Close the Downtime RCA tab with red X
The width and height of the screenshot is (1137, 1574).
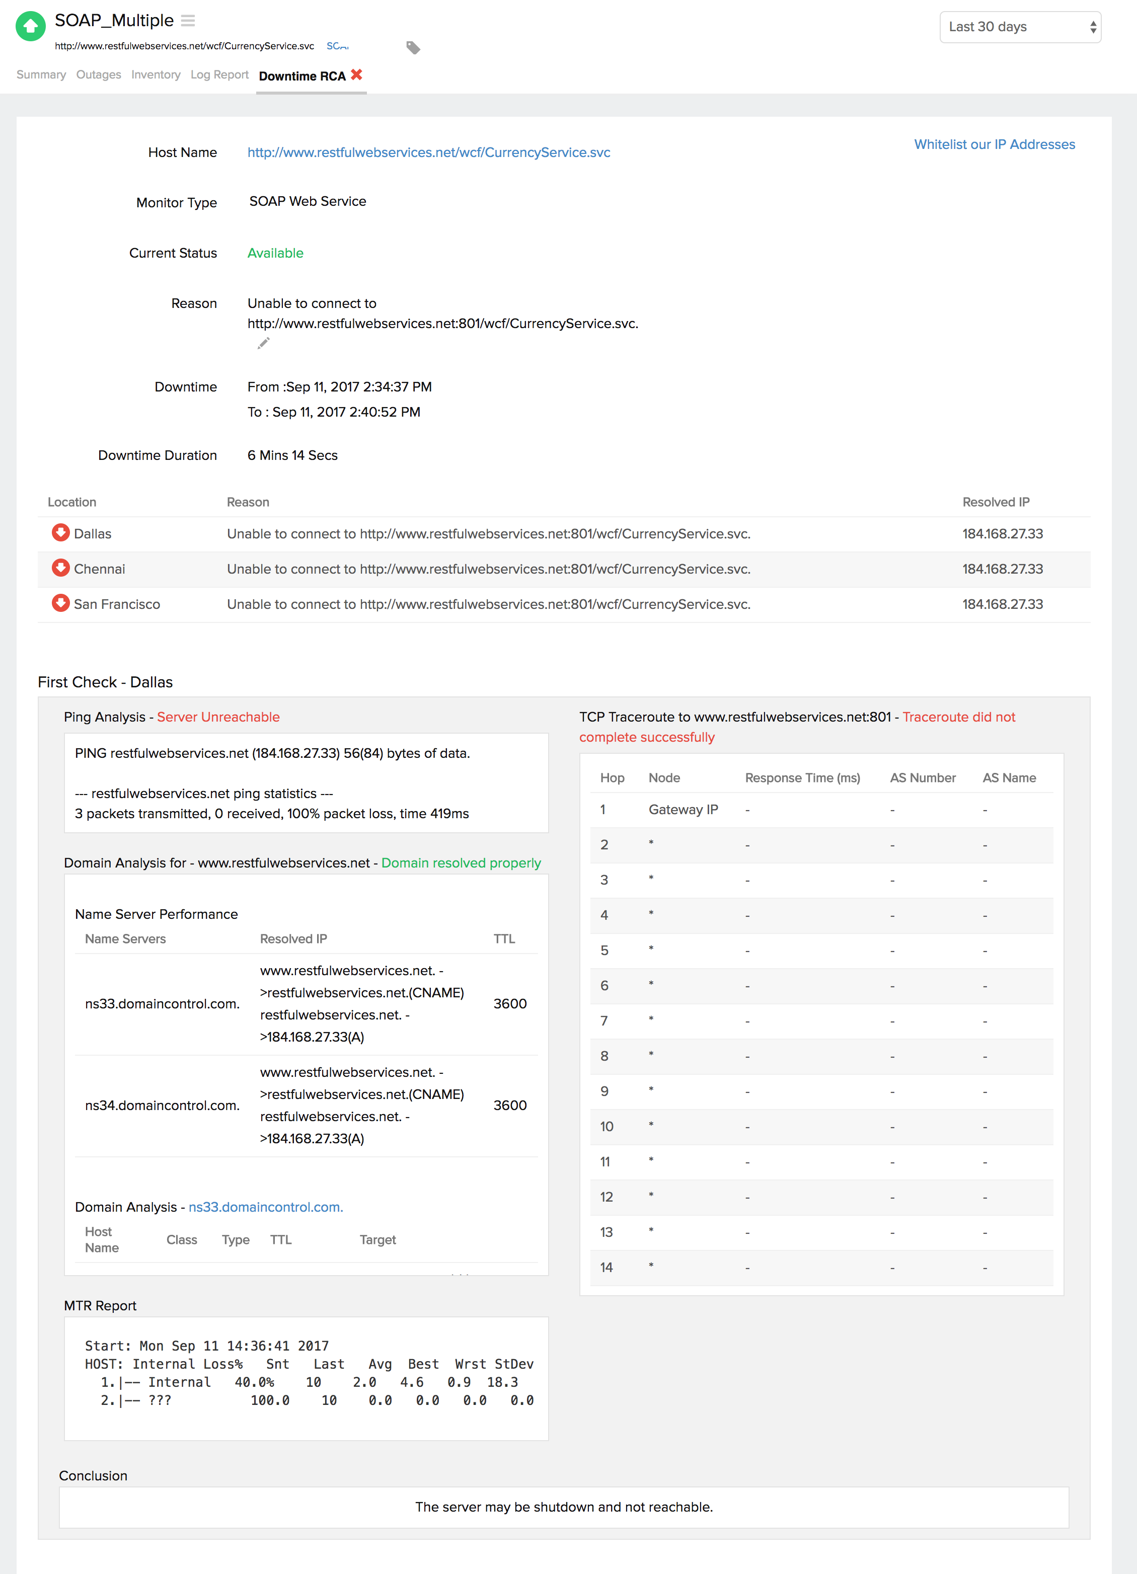[x=357, y=75]
